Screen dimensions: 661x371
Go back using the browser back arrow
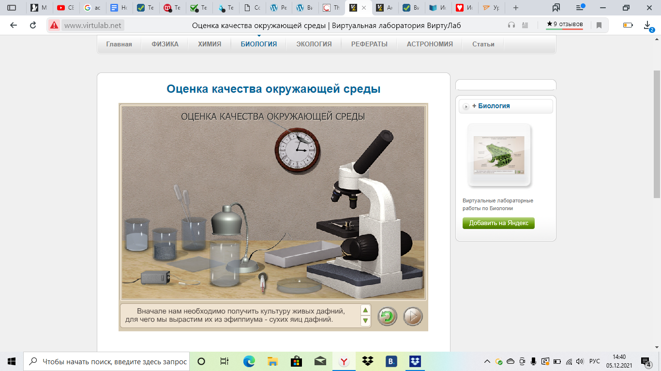tap(14, 25)
